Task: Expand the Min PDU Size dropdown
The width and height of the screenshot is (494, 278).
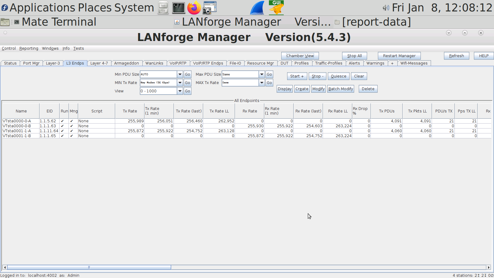Action: 180,74
